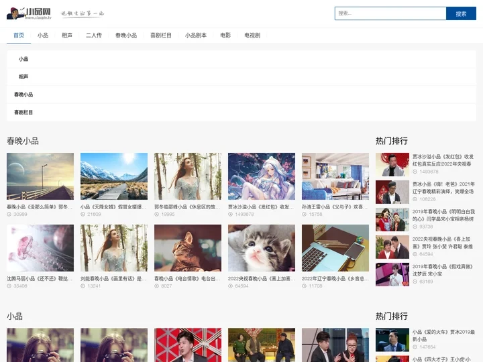This screenshot has height=362, width=483.
Task: Open hot-ranking link 小品《爱的火车》贾冰2019最新小品
Action: coord(443,336)
